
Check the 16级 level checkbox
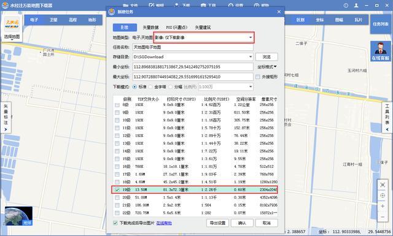117,167
